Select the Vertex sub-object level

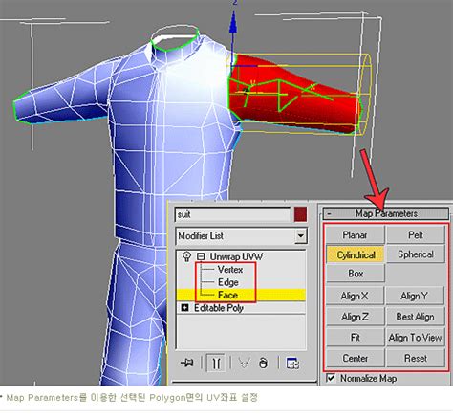[230, 270]
